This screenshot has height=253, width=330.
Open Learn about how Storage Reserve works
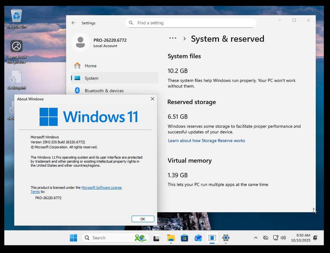(206, 141)
